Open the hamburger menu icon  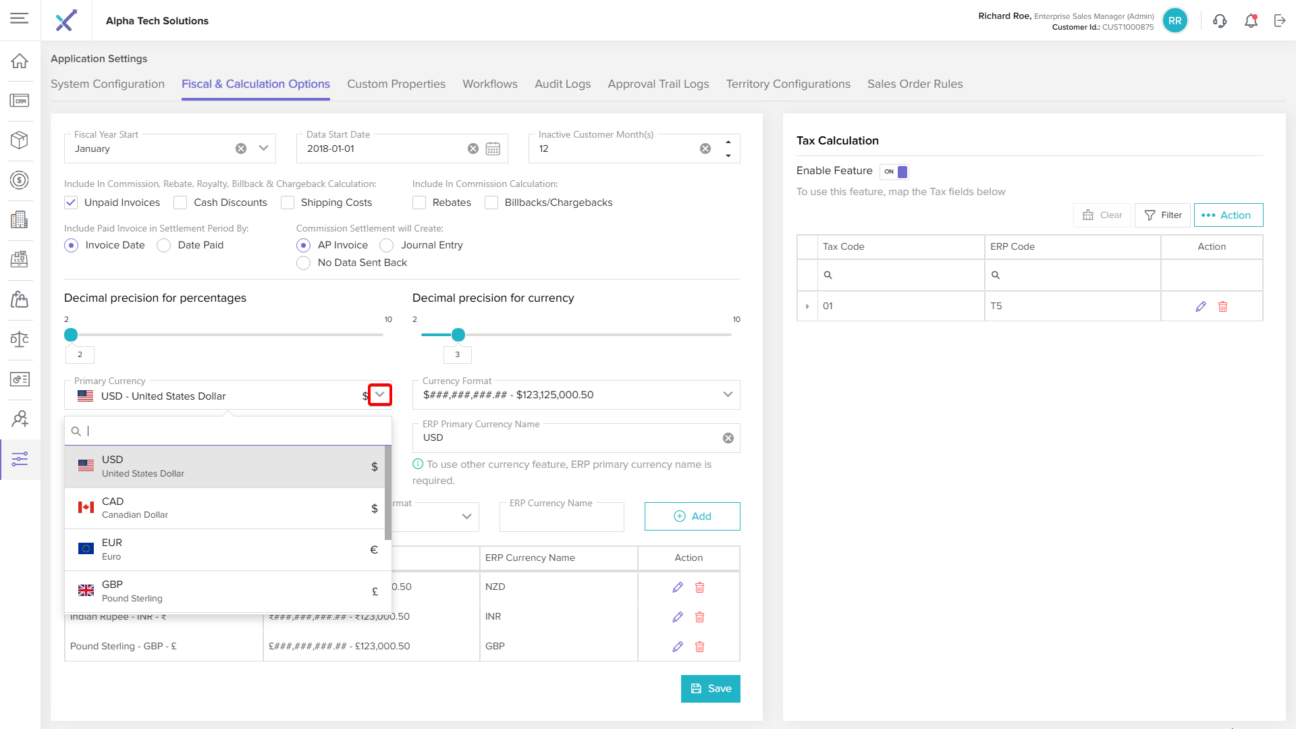20,18
